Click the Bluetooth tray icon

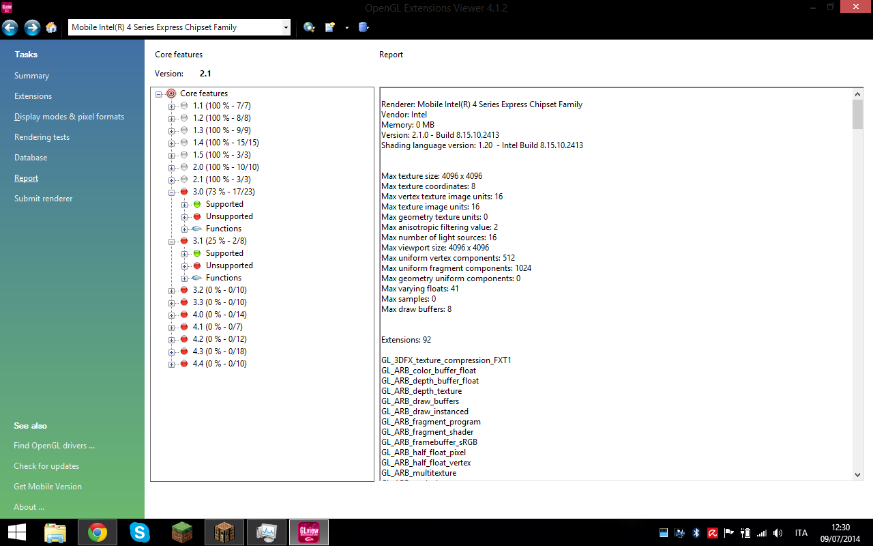[x=696, y=533]
